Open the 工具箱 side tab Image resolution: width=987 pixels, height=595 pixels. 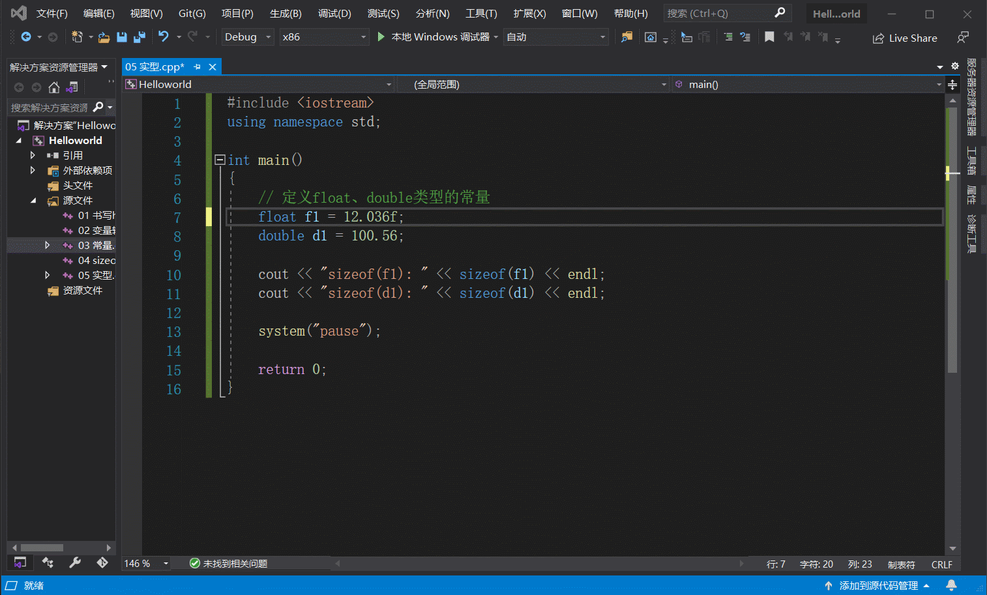971,161
